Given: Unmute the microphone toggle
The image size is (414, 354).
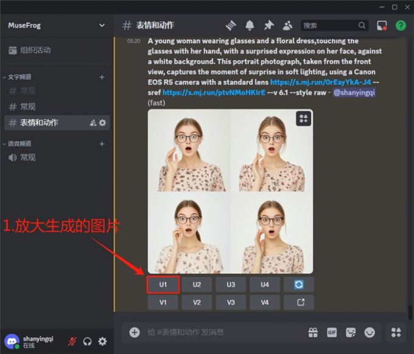Looking at the screenshot, I should [x=72, y=342].
